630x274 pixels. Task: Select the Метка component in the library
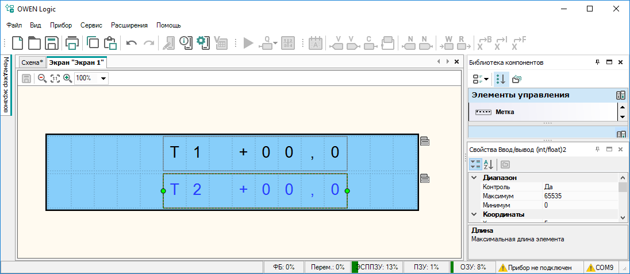coord(504,112)
